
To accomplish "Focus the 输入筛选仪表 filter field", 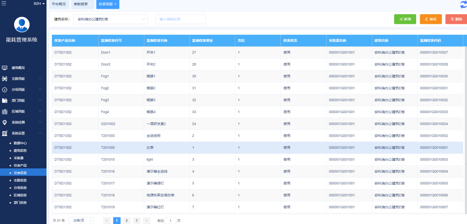I will (180, 19).
